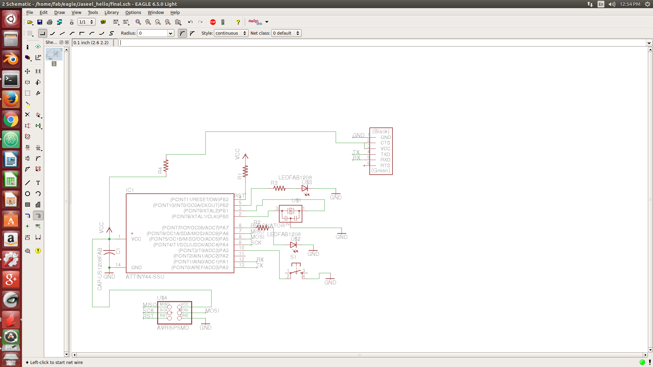Viewport: 653px width, 367px height.
Task: Click the Zoom select area icon
Action: click(178, 22)
